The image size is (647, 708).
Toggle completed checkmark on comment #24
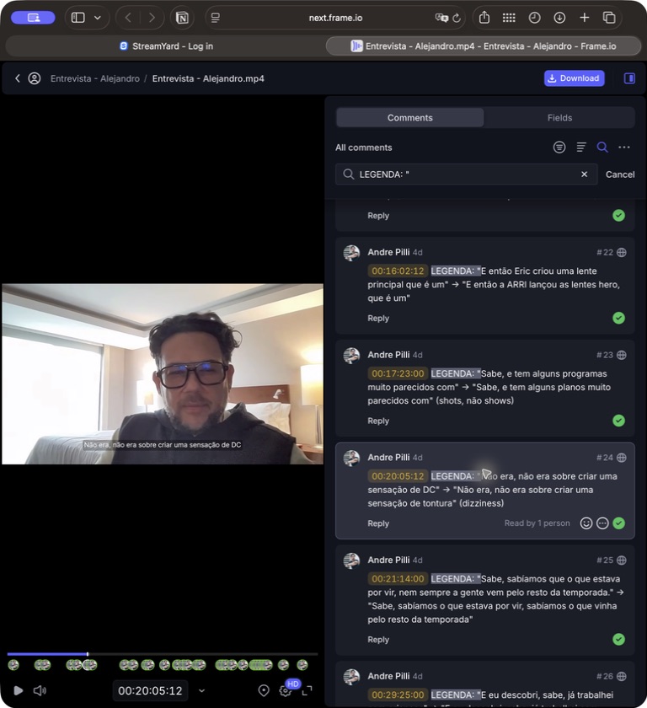[619, 523]
